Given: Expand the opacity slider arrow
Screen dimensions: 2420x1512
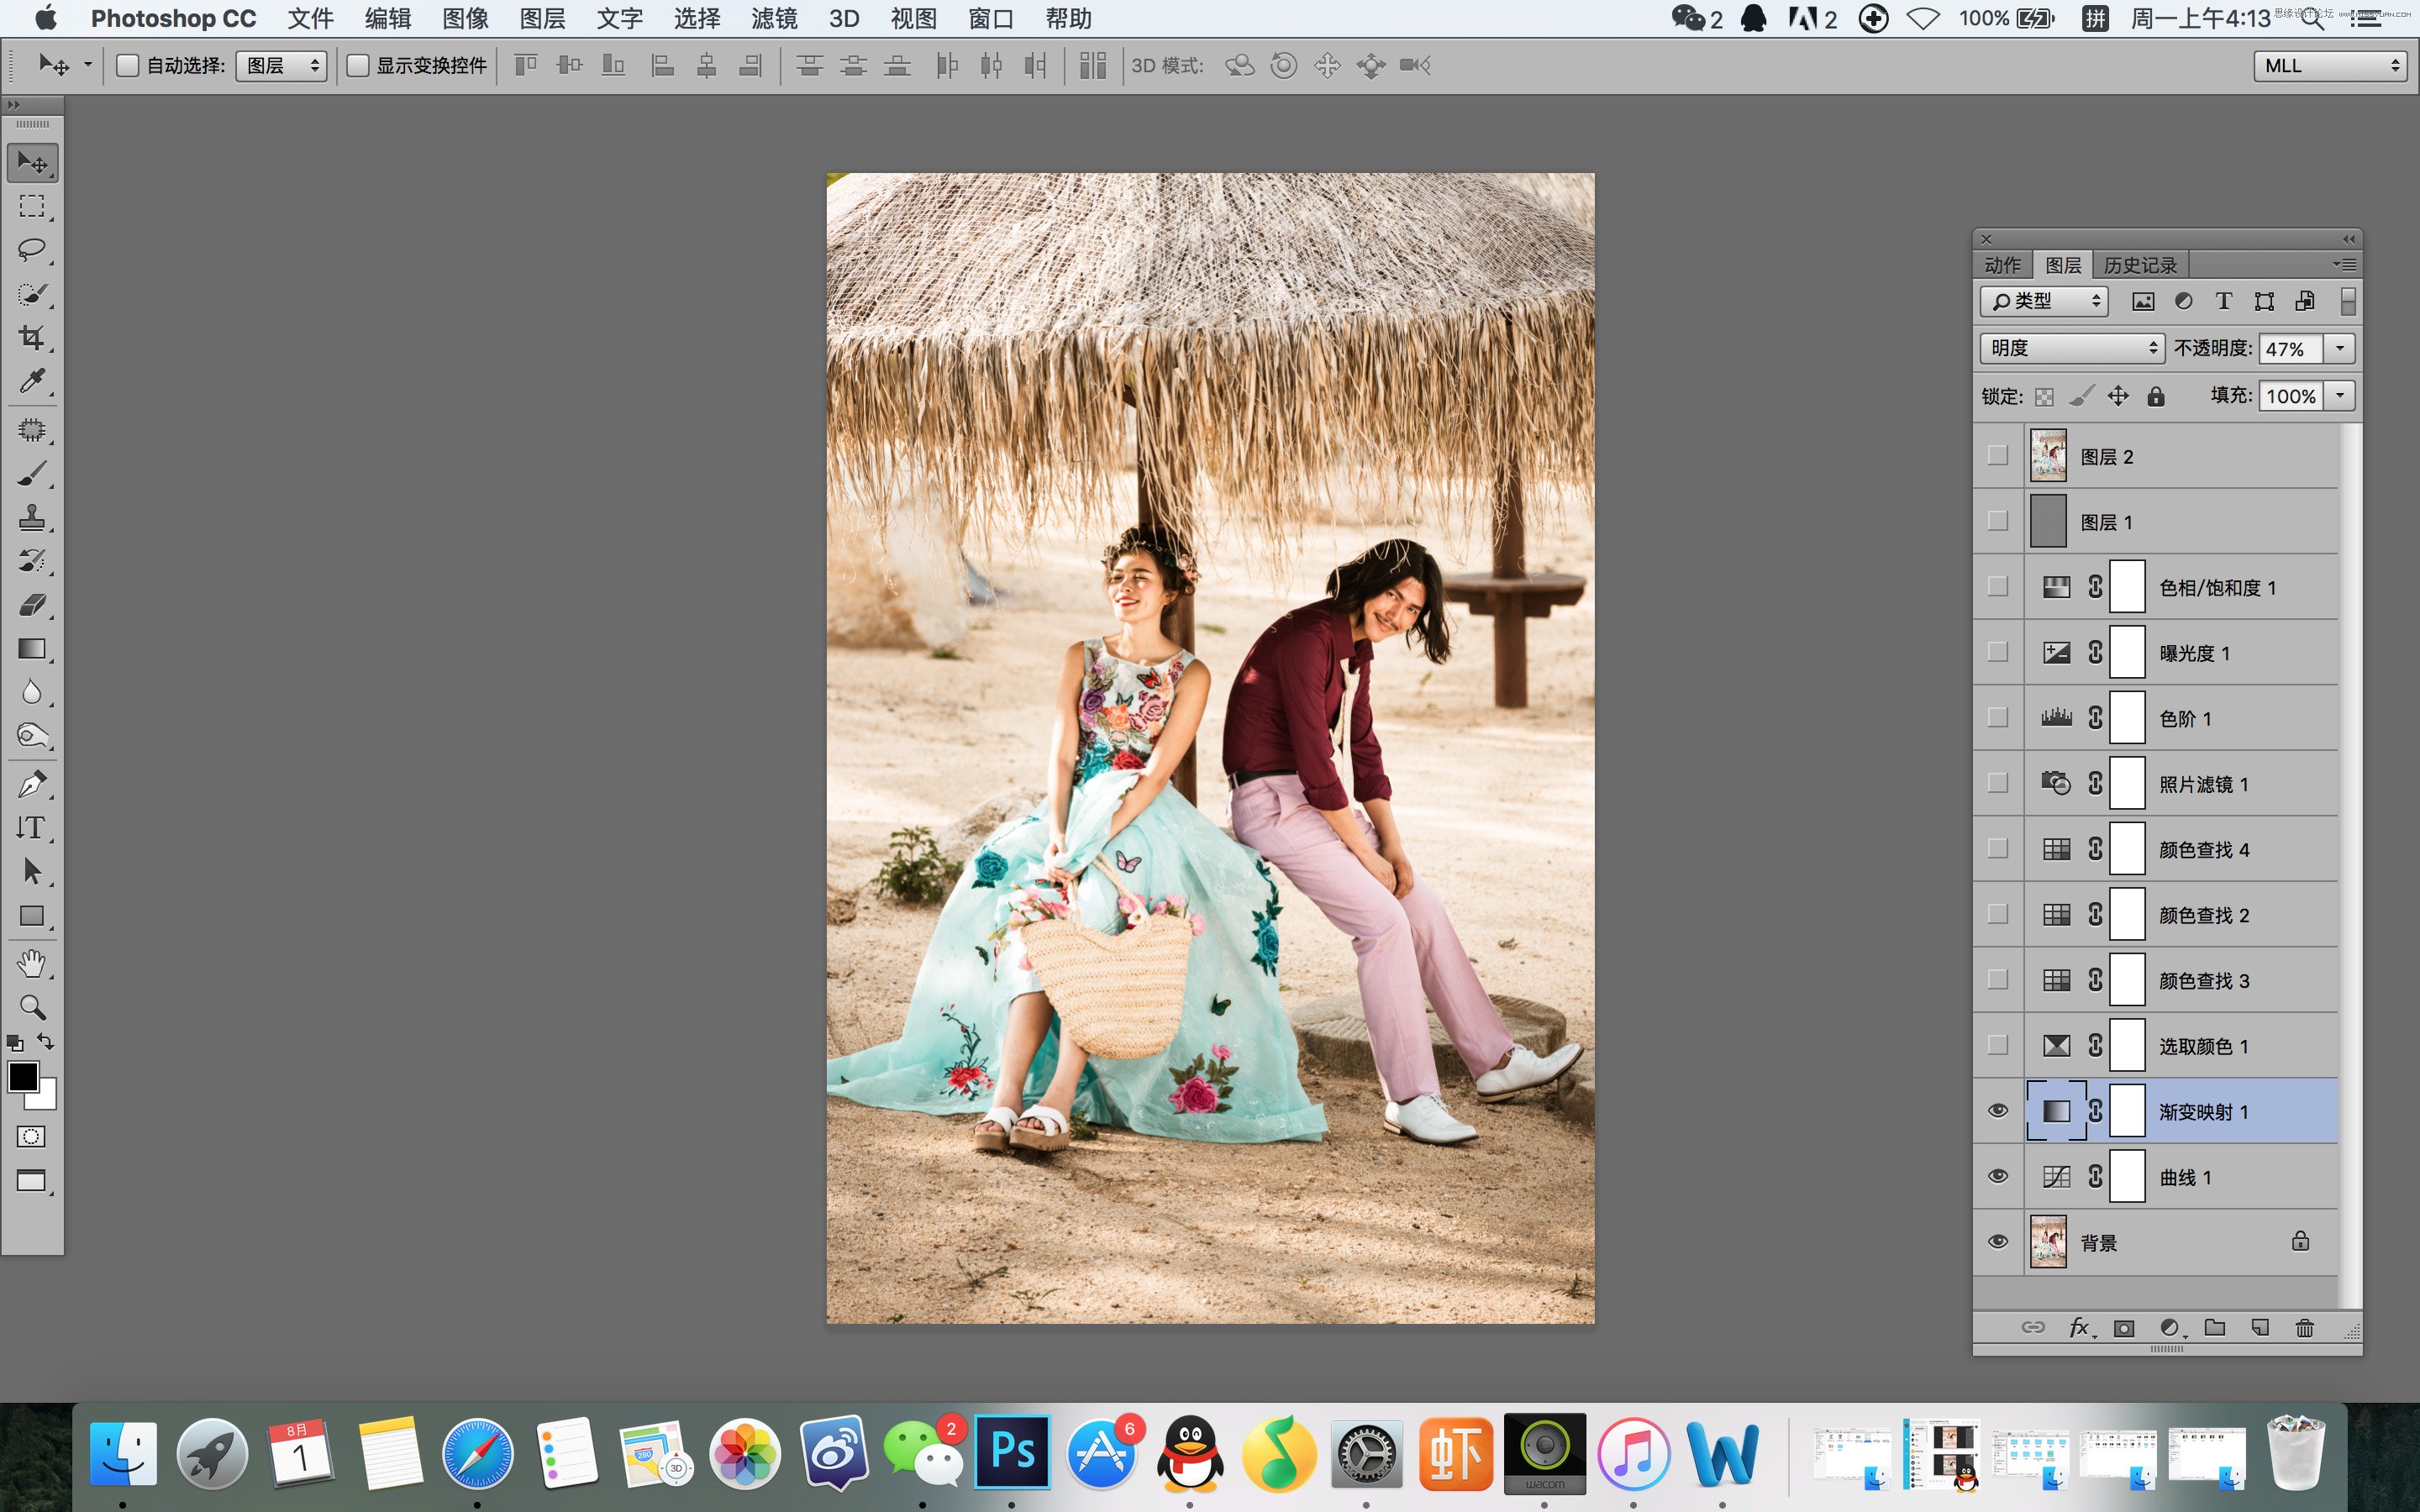Looking at the screenshot, I should point(2339,348).
